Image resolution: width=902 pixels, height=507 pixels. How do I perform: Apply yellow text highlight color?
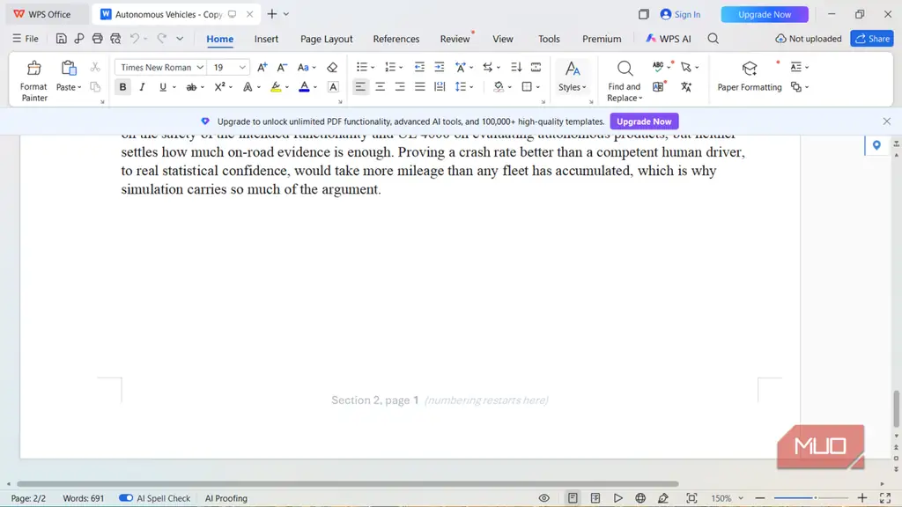point(276,87)
